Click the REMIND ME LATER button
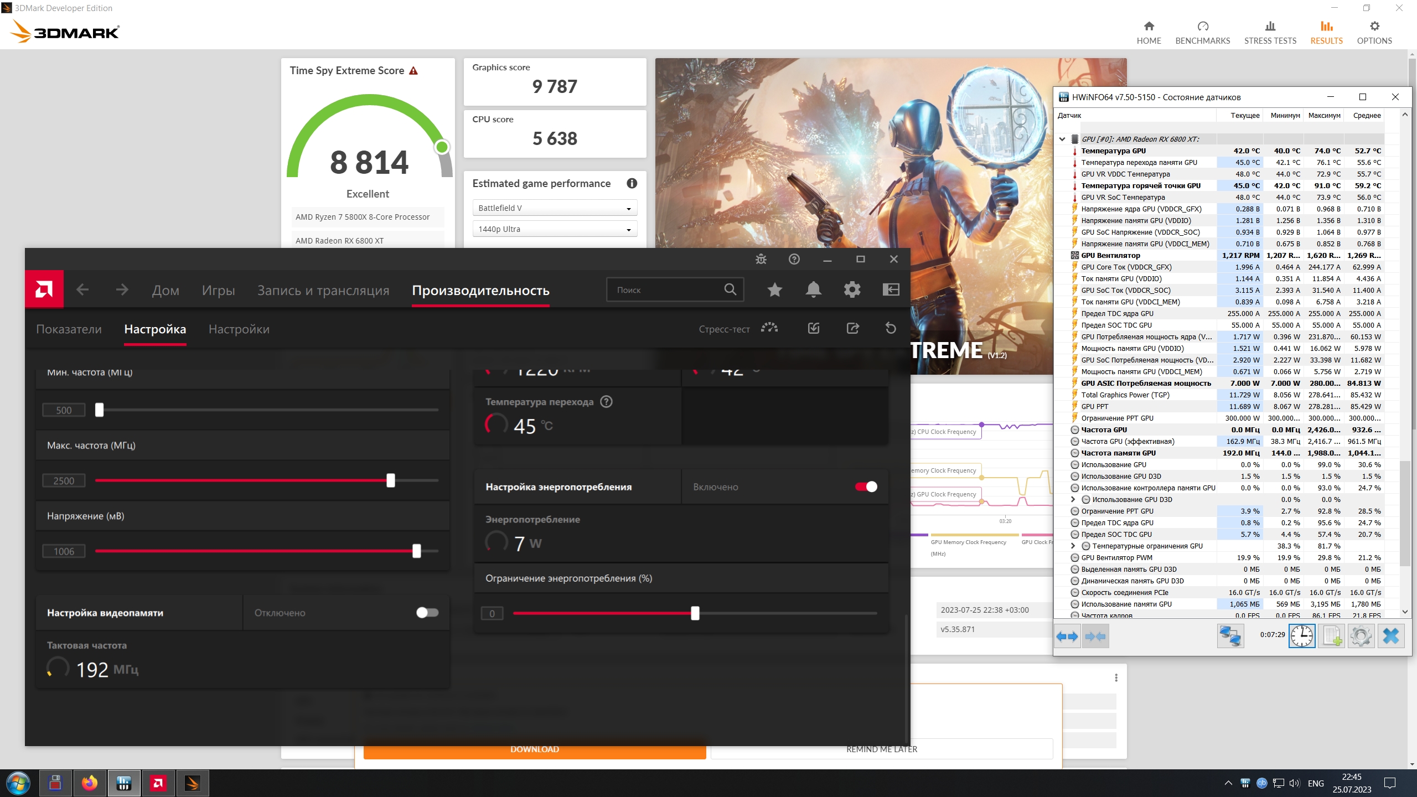Viewport: 1417px width, 797px height. point(881,749)
